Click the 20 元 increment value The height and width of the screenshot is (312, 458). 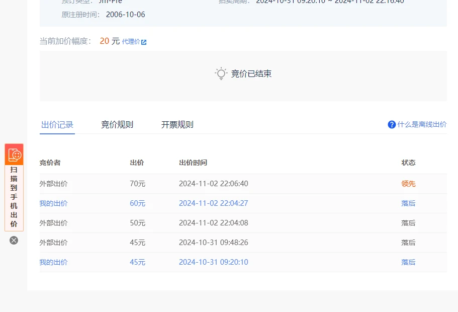(110, 41)
